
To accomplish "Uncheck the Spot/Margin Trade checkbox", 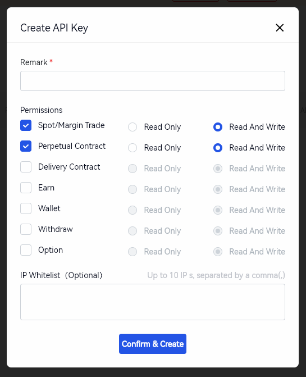I will click(x=26, y=125).
